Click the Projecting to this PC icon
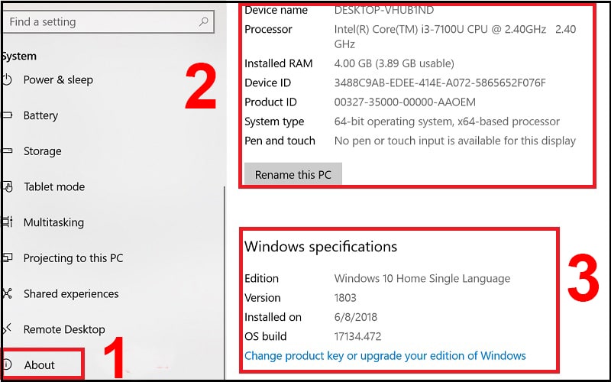Viewport: 611px width, 382px height. tap(8, 258)
